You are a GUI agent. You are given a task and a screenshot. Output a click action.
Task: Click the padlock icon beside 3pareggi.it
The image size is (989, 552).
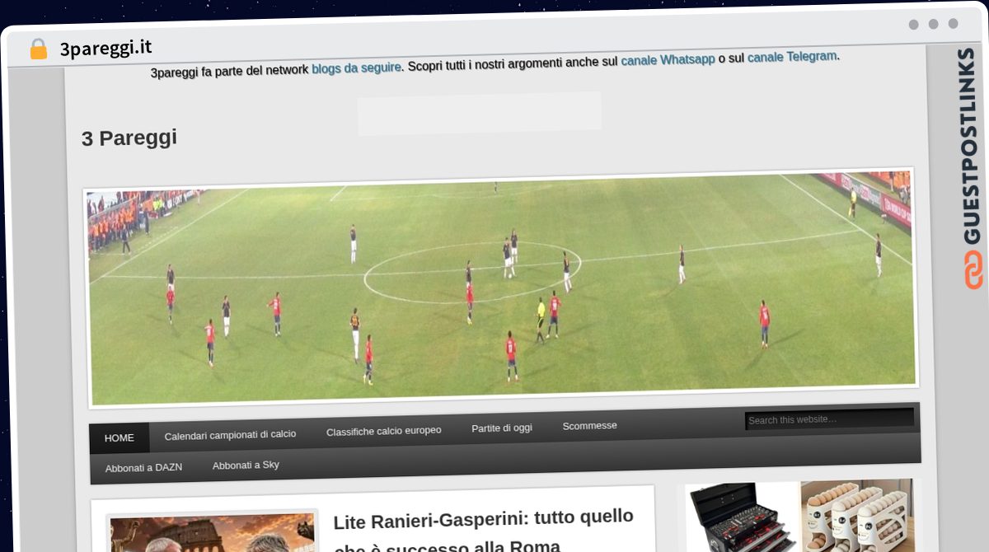click(38, 49)
